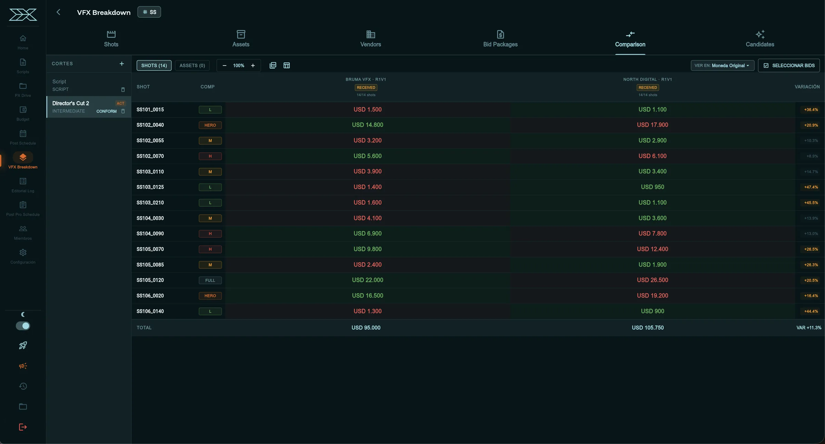Viewport: 825px width, 444px height.
Task: Open Post Pro Schedule in the sidebar
Action: (x=23, y=209)
